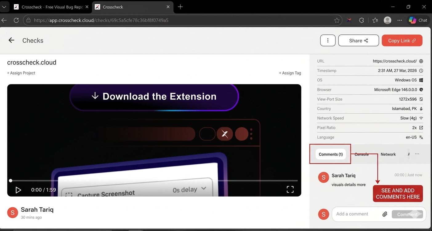Attach a file to the comment
This screenshot has width=432, height=231.
pyautogui.click(x=385, y=214)
